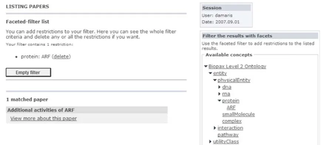Image resolution: width=325 pixels, height=145 pixels.
Task: Choose the complex concept link
Action: click(232, 121)
